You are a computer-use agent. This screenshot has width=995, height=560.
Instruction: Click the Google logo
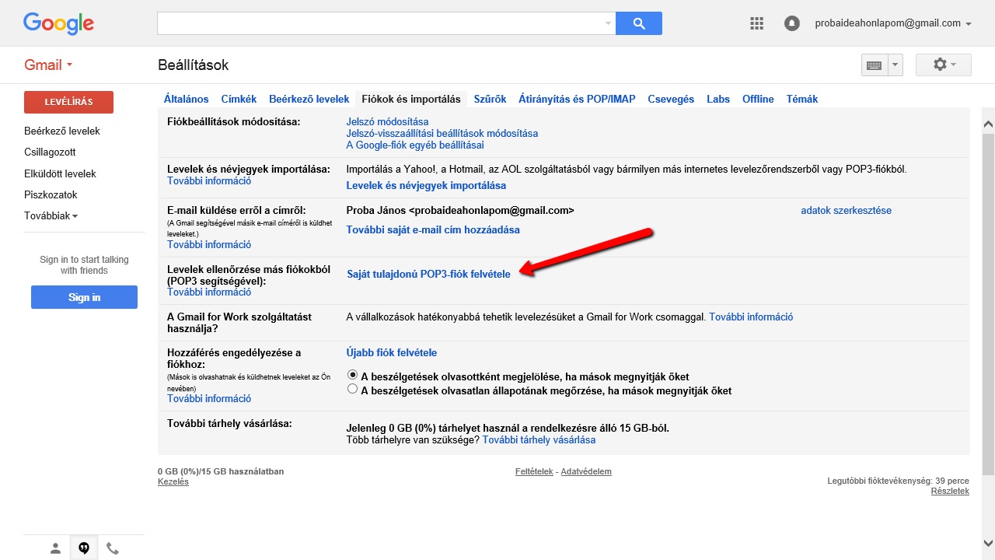[x=58, y=23]
